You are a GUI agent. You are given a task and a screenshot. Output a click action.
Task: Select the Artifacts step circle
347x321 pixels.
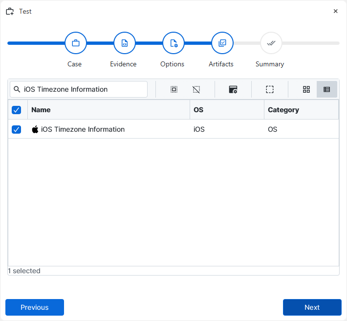coord(222,43)
